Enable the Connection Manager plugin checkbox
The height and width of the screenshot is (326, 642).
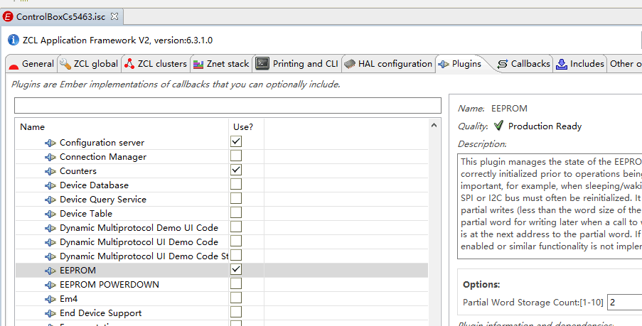click(x=236, y=156)
